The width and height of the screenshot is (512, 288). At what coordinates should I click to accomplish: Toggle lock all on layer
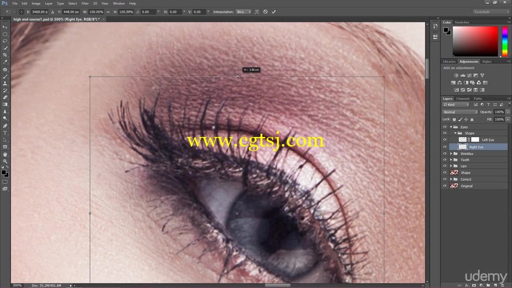[x=472, y=120]
